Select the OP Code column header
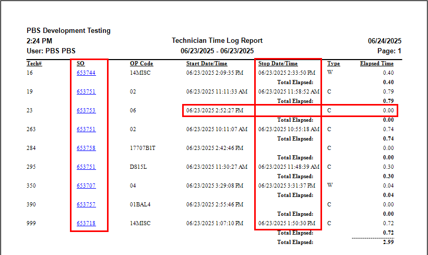 point(141,63)
